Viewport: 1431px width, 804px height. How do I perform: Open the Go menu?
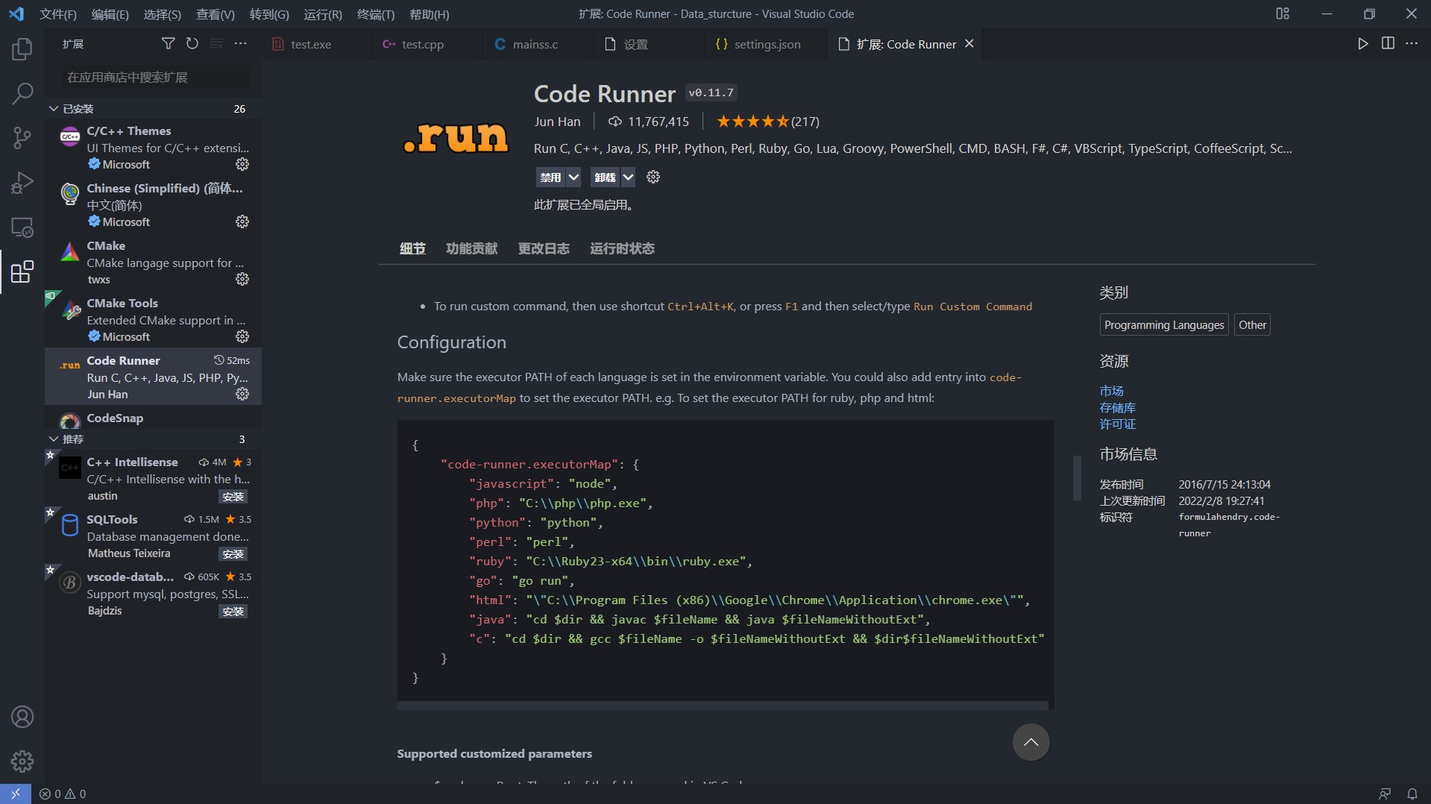(269, 14)
